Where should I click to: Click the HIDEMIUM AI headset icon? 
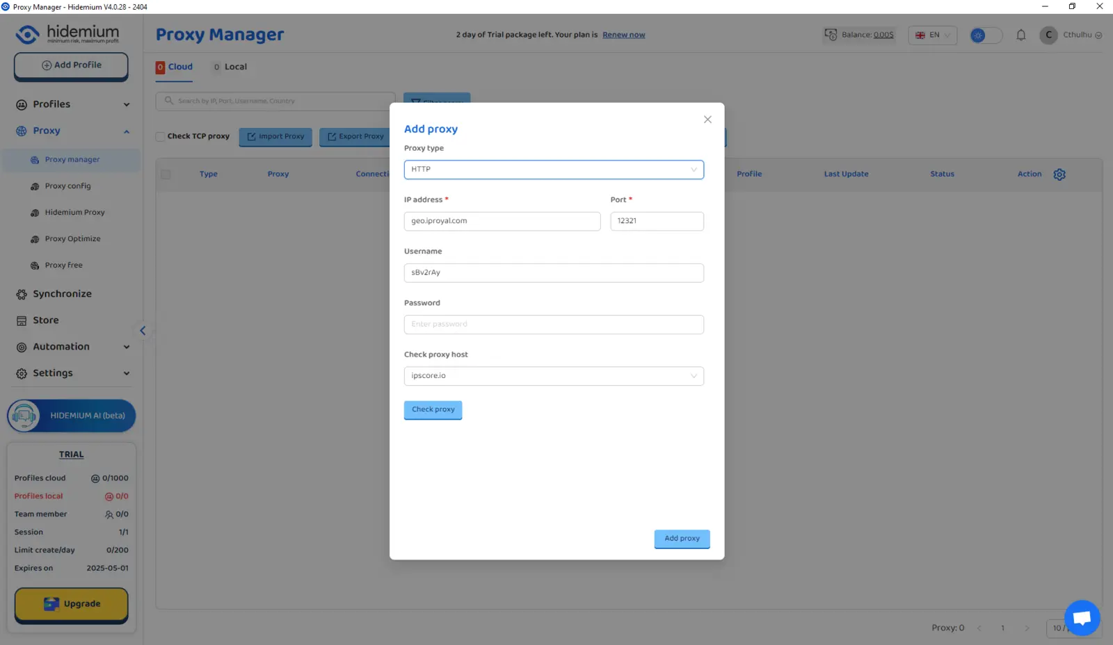coord(24,416)
